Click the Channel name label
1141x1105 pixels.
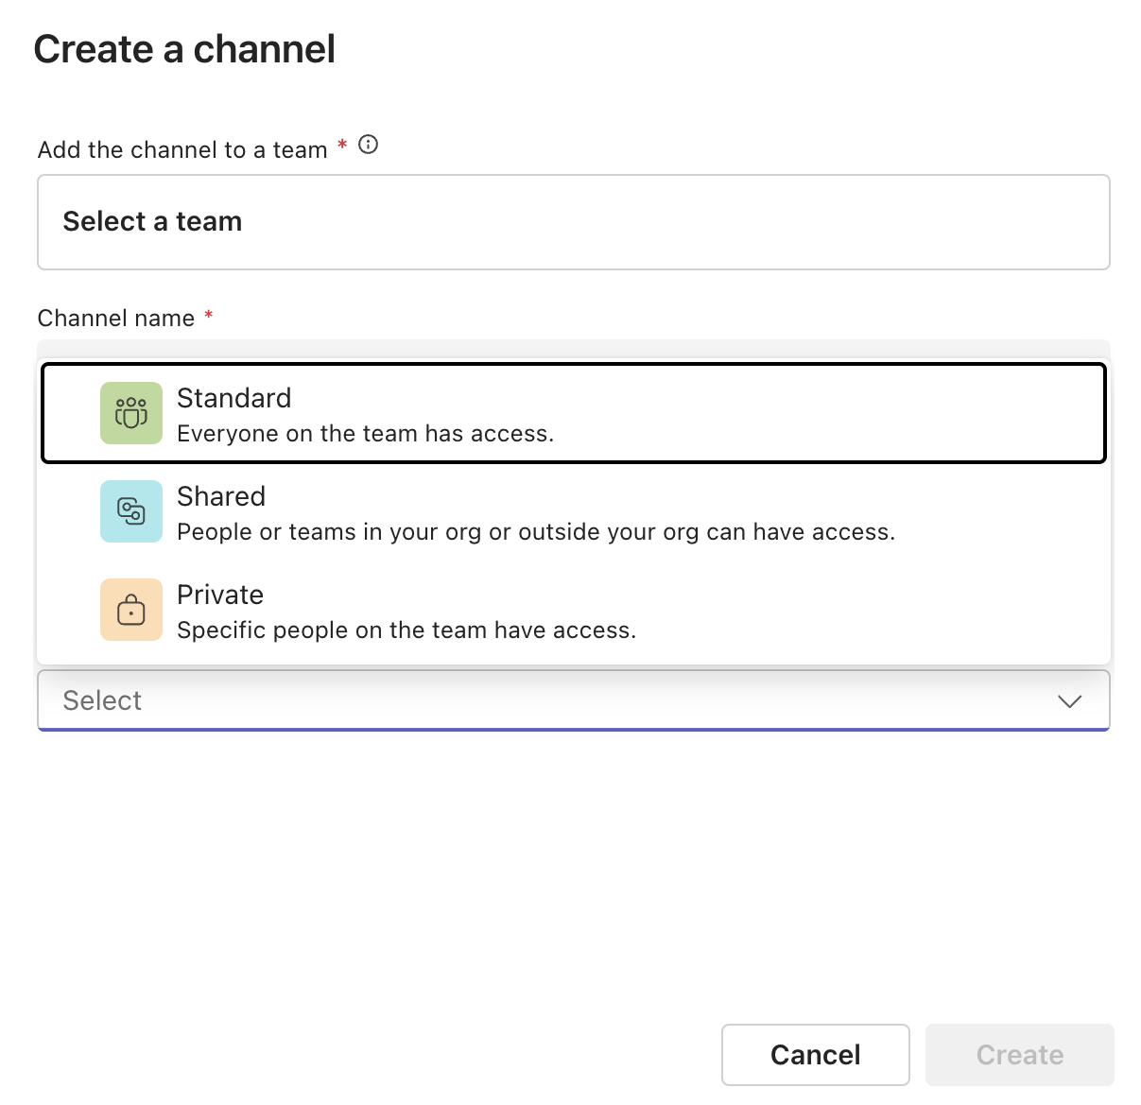tap(116, 319)
